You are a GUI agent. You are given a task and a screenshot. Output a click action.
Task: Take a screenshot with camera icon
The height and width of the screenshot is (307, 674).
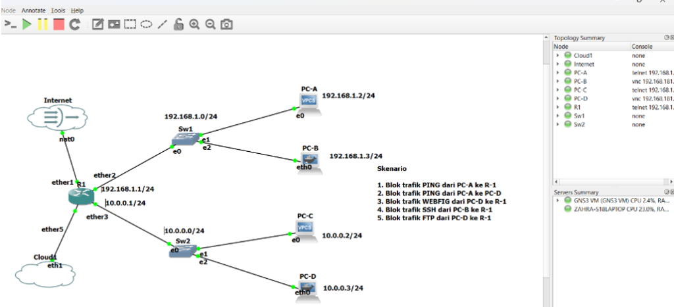click(226, 25)
